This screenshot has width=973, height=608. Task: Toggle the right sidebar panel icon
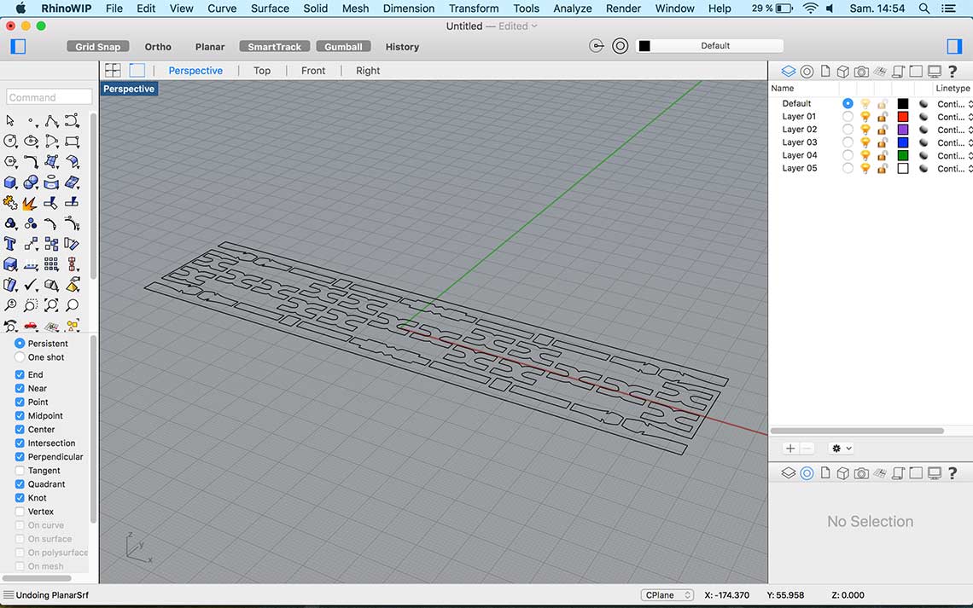954,47
